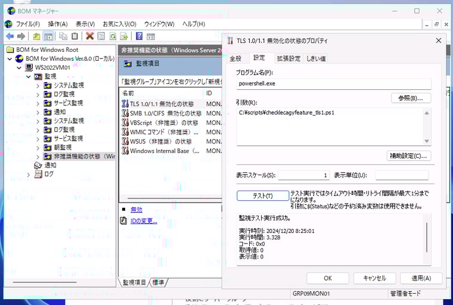453x305 pixels.
Task: Click the BOM for Windows Root folder icon
Action: coord(10,49)
